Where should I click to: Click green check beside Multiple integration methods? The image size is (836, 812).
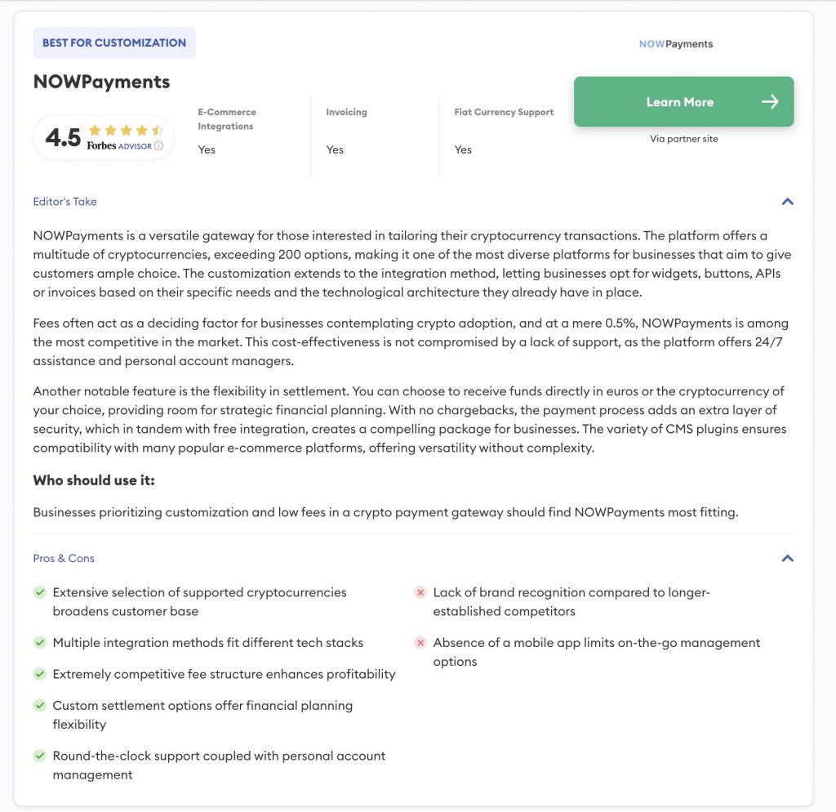click(x=40, y=642)
